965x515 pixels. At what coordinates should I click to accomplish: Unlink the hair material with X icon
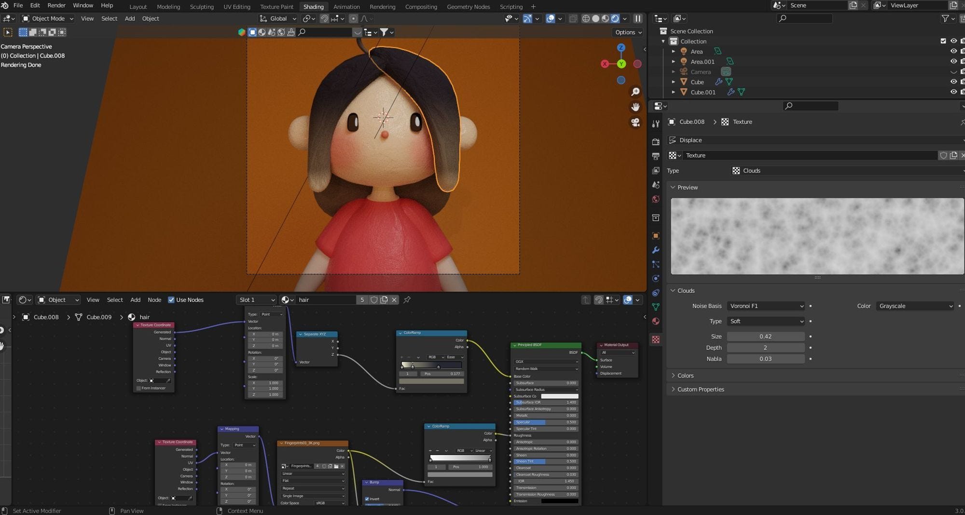394,300
